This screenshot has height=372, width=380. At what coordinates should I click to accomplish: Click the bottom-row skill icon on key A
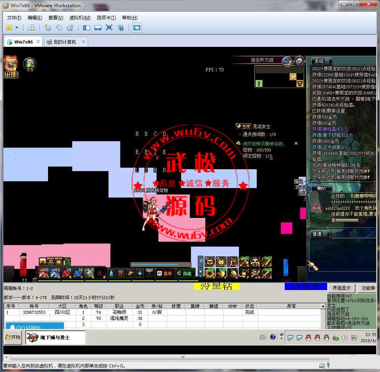[x=209, y=273]
